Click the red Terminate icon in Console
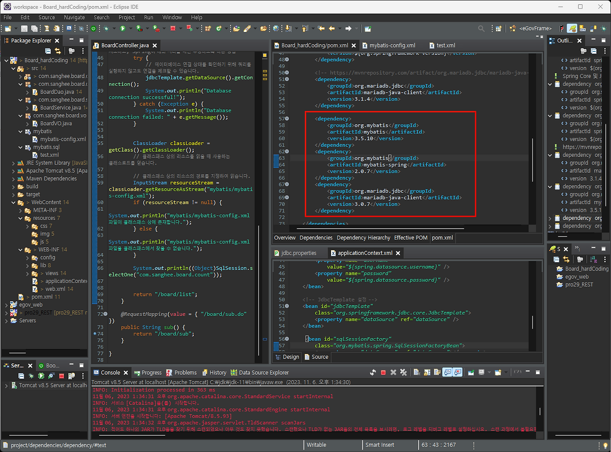611x452 pixels. click(383, 372)
